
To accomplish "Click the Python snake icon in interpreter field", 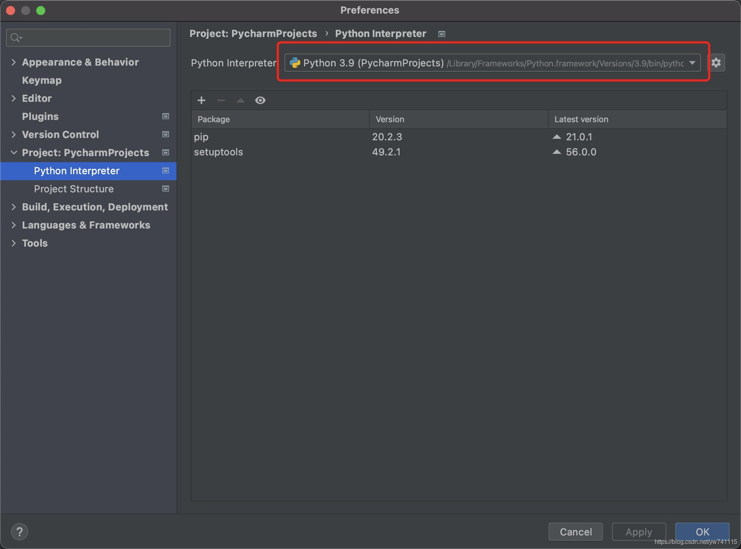I will coord(294,63).
